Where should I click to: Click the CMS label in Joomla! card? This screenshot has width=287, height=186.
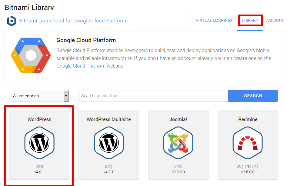coord(178,166)
